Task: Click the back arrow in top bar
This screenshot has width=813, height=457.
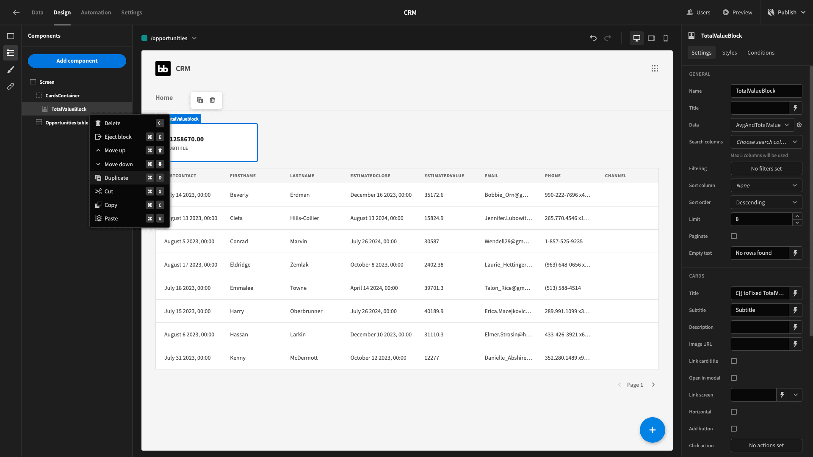Action: pos(16,12)
